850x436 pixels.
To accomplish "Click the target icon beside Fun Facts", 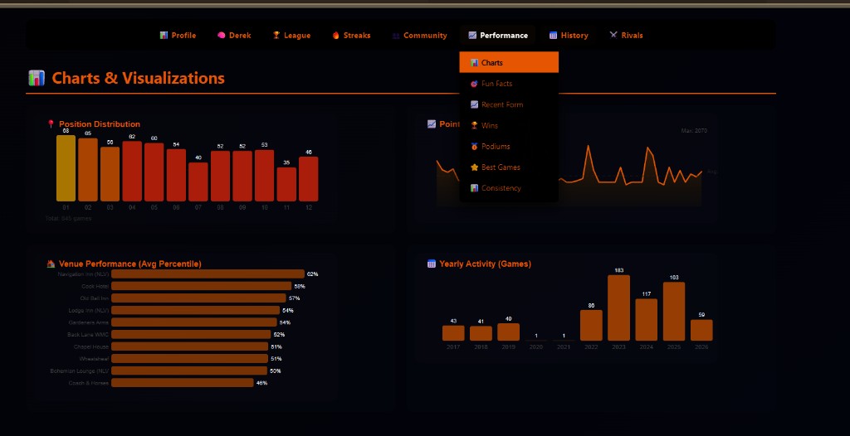I will [474, 84].
